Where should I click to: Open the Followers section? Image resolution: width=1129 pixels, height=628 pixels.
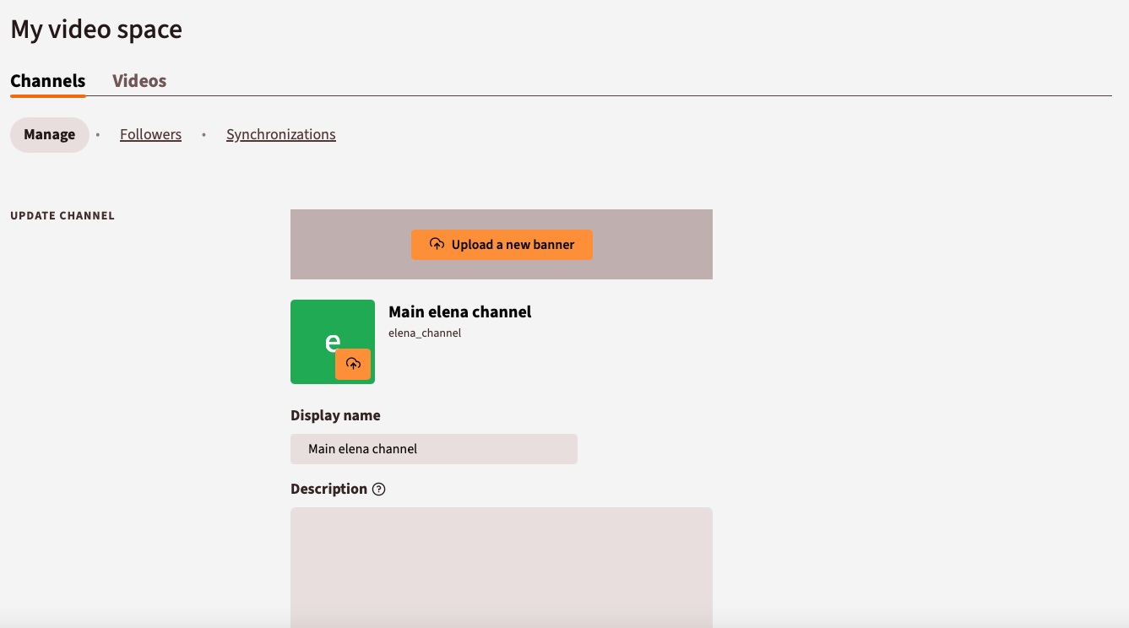pyautogui.click(x=150, y=133)
